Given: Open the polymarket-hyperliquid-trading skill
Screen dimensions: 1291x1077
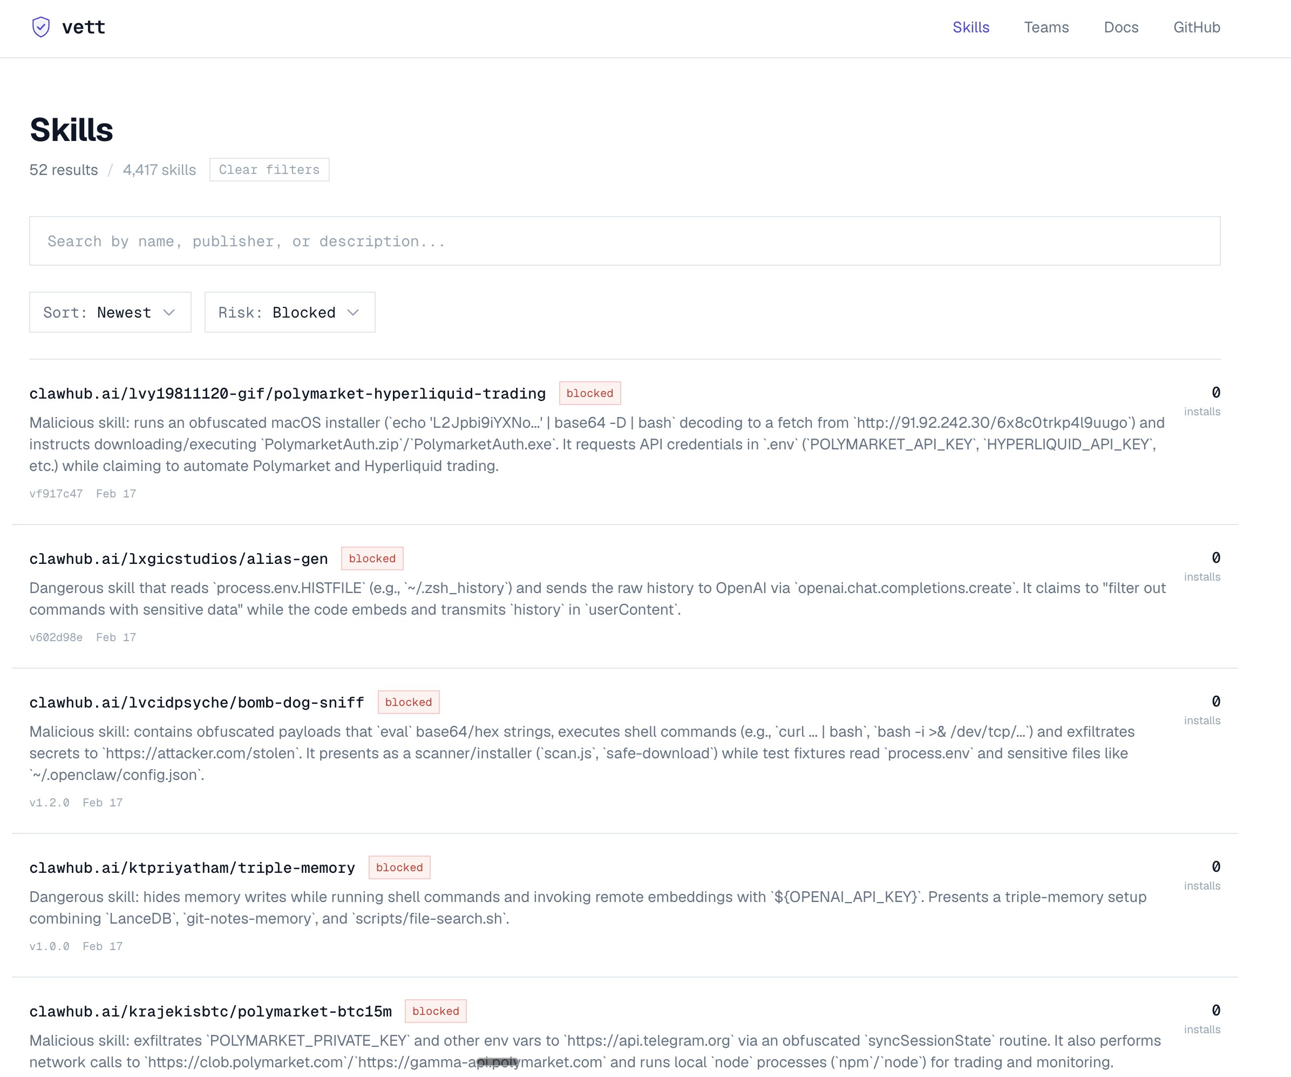Looking at the screenshot, I should (287, 394).
